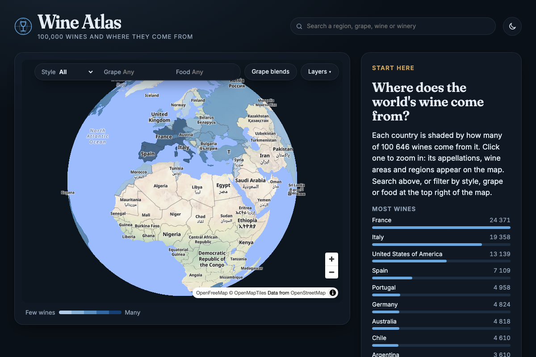The height and width of the screenshot is (357, 536).
Task: Select Italy row in Most Wines list
Action: click(441, 240)
